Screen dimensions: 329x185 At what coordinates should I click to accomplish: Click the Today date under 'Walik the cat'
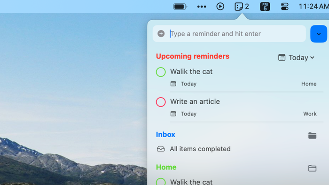tap(188, 84)
